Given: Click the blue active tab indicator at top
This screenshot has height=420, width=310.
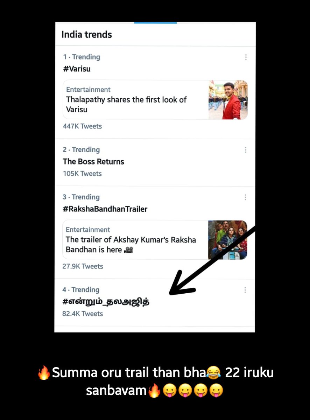Looking at the screenshot, I should (155, 23).
